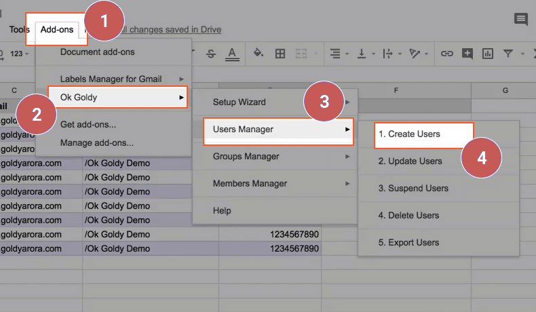536x312 pixels.
Task: Expand the vertical align dropdown arrow
Action: (373, 54)
